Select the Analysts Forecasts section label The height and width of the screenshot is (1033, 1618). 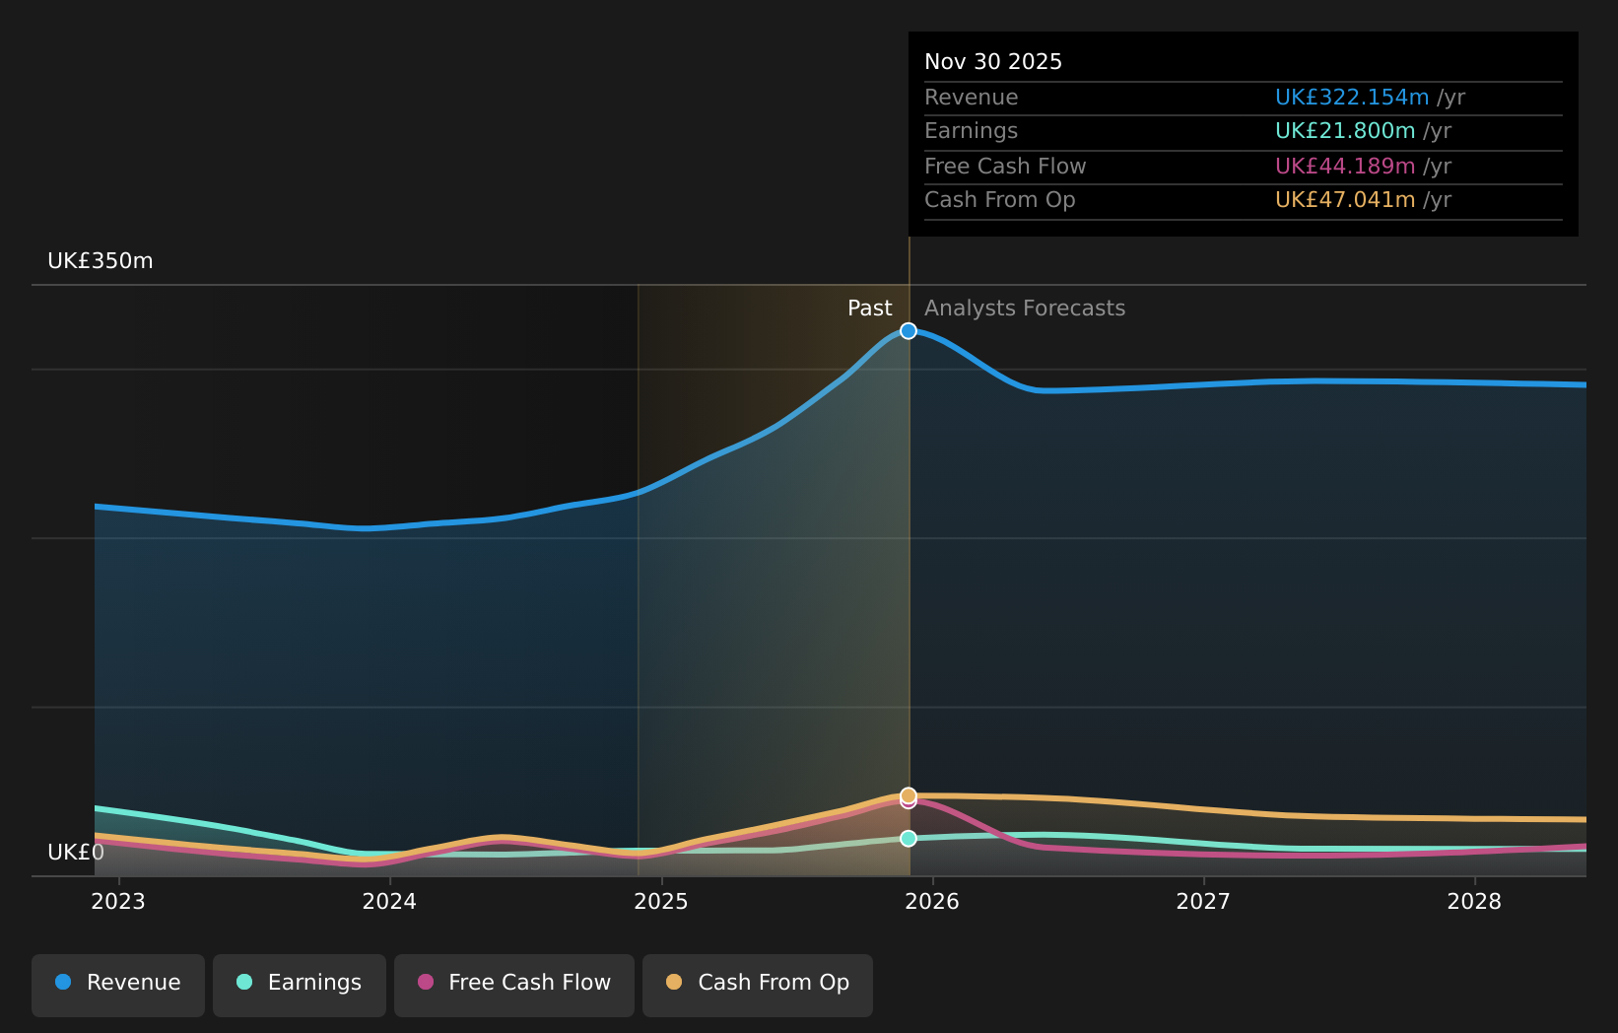pos(1024,308)
